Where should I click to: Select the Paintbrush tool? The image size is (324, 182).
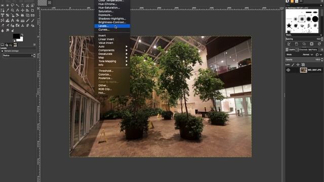[32, 20]
